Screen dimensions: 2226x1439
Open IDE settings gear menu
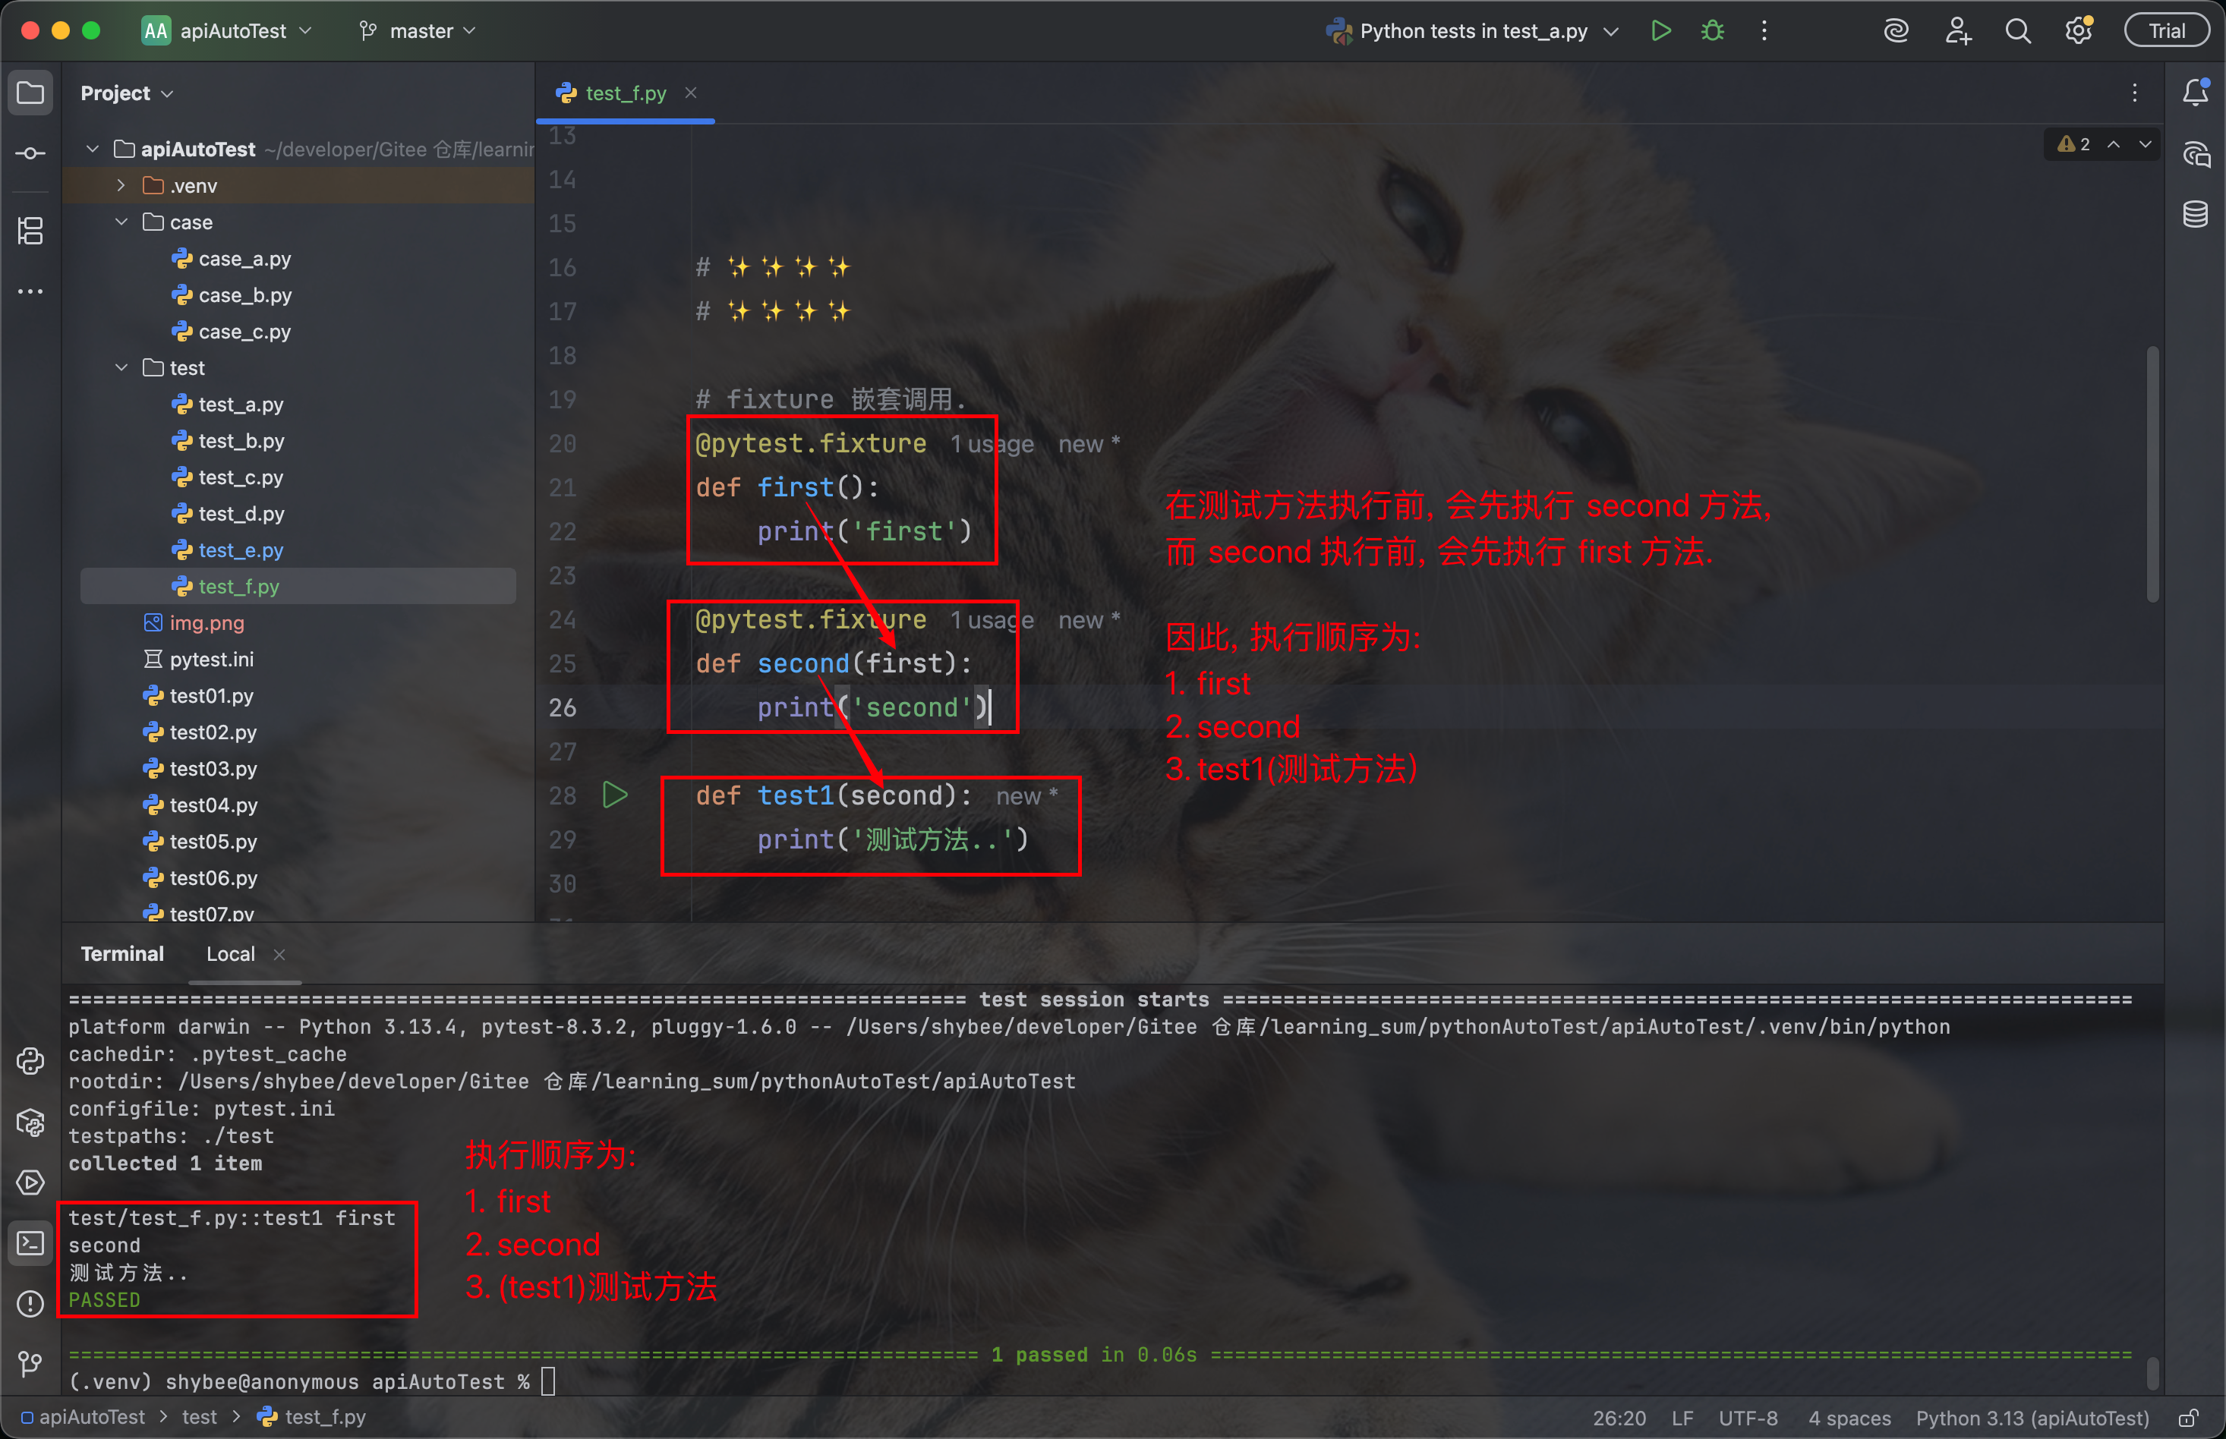tap(2077, 31)
